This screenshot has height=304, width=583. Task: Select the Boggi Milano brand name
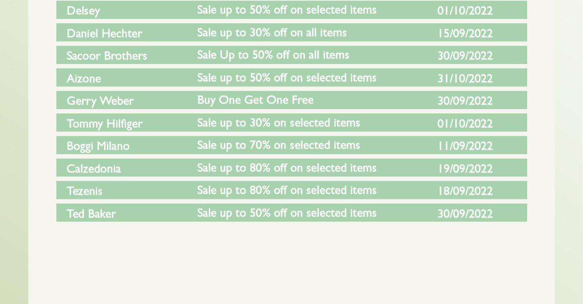[98, 146]
